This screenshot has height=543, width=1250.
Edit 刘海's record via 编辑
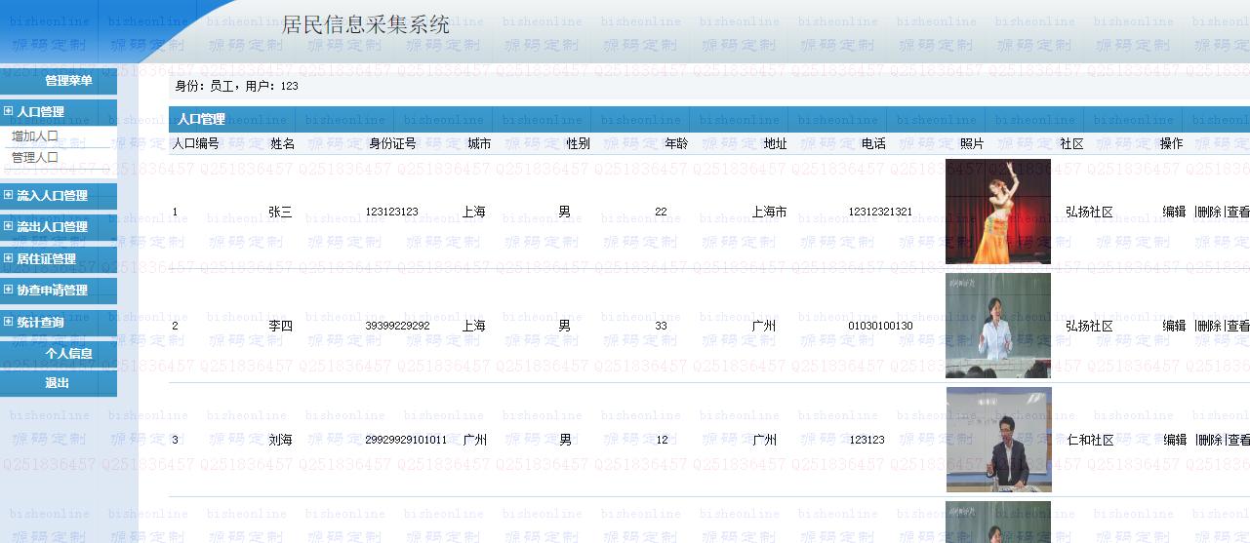tap(1175, 440)
